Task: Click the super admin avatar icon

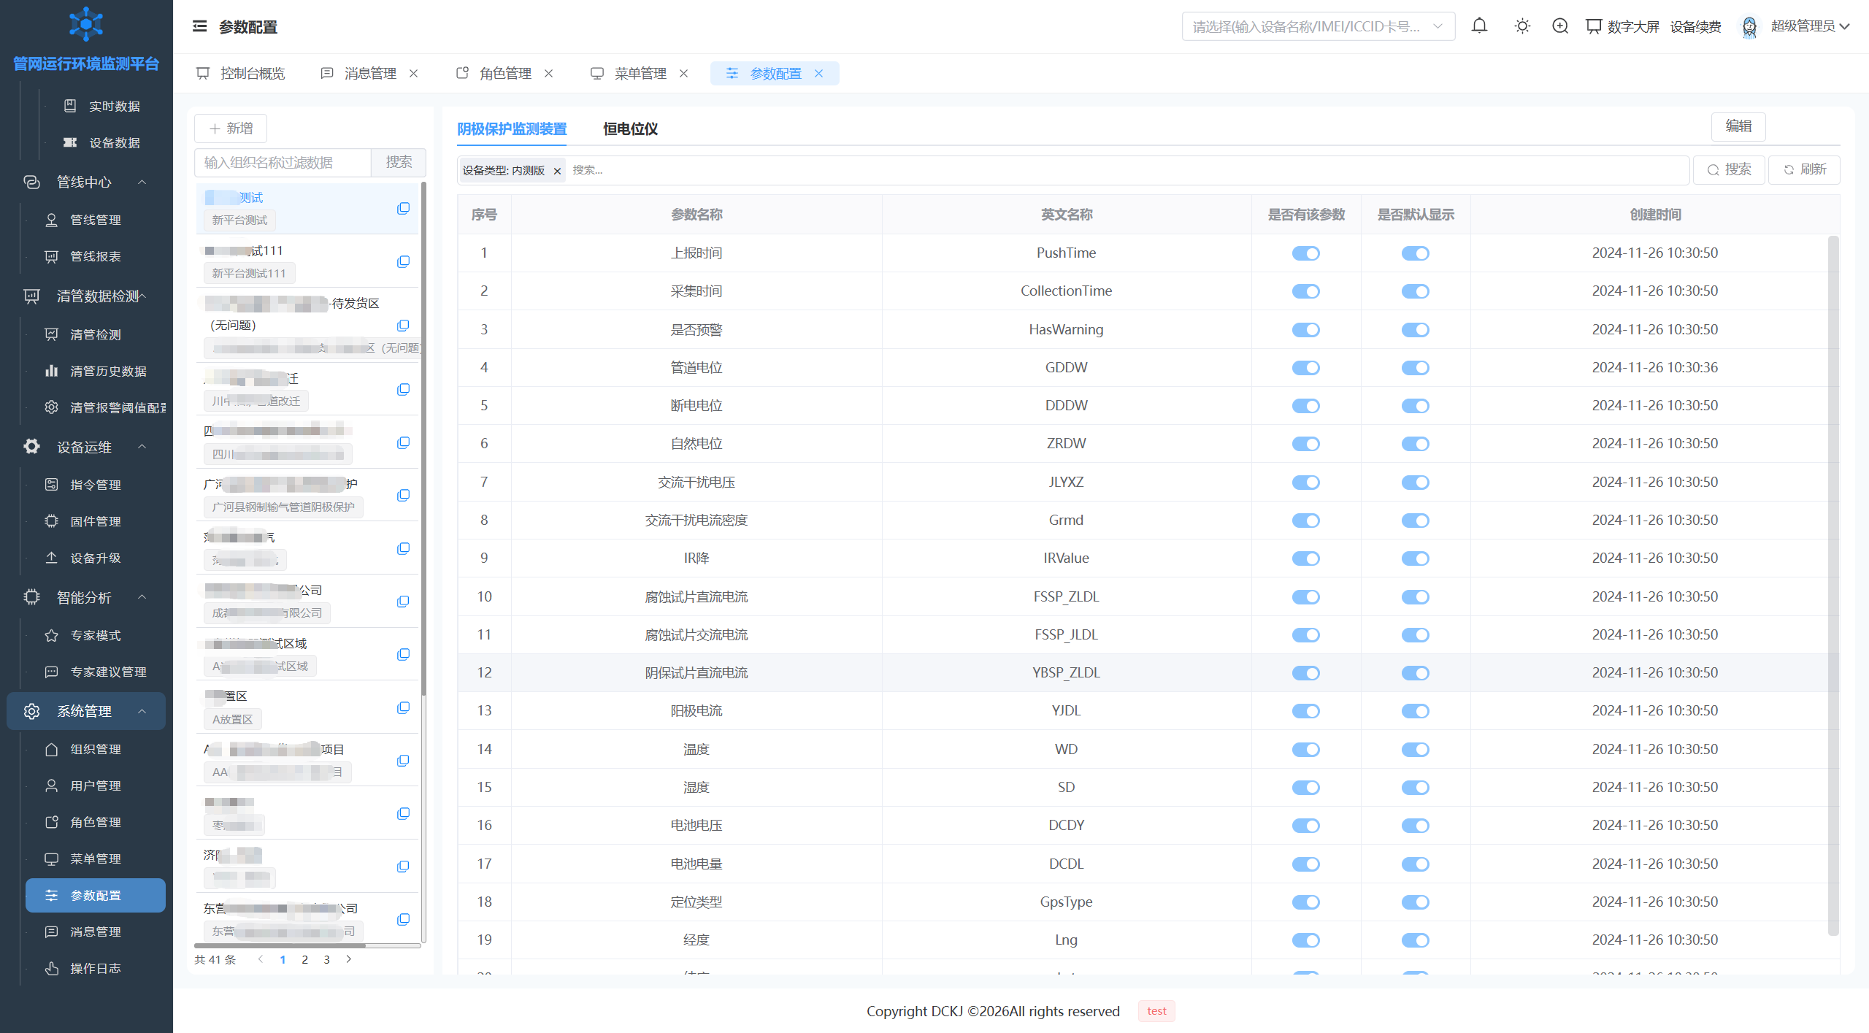Action: click(1749, 27)
